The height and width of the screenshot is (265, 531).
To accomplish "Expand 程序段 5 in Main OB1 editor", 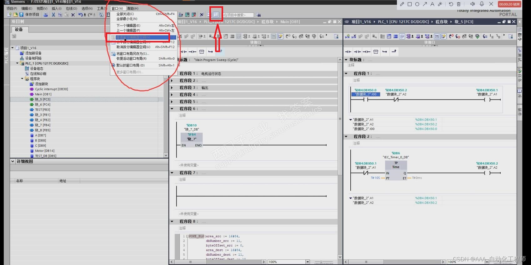I will [172, 102].
